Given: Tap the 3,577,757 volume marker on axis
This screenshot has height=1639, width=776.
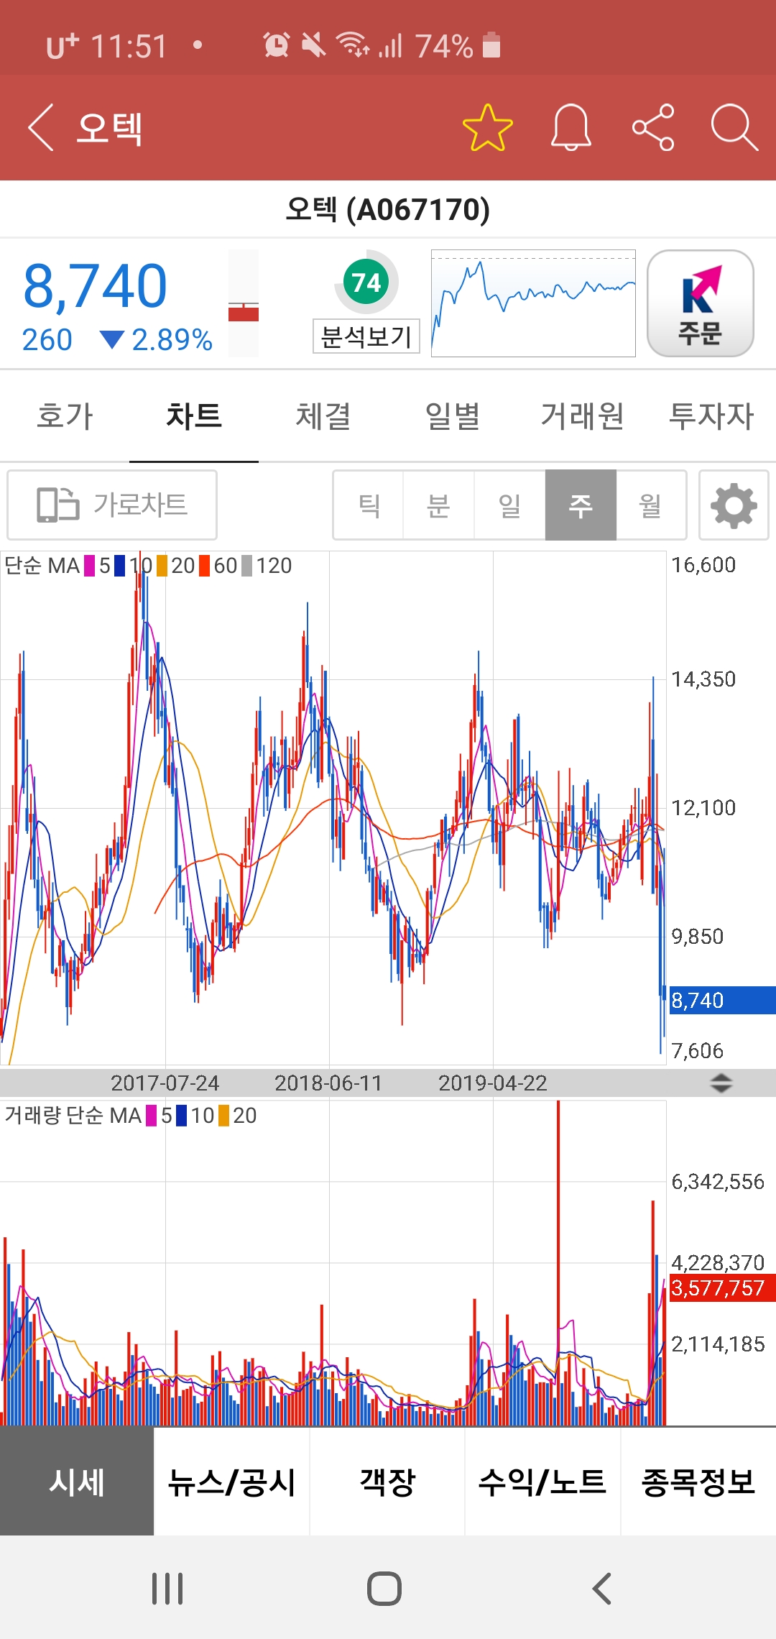Looking at the screenshot, I should (x=722, y=1287).
